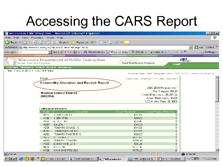
Task: Switch to the Summary tab
Action: (13, 67)
